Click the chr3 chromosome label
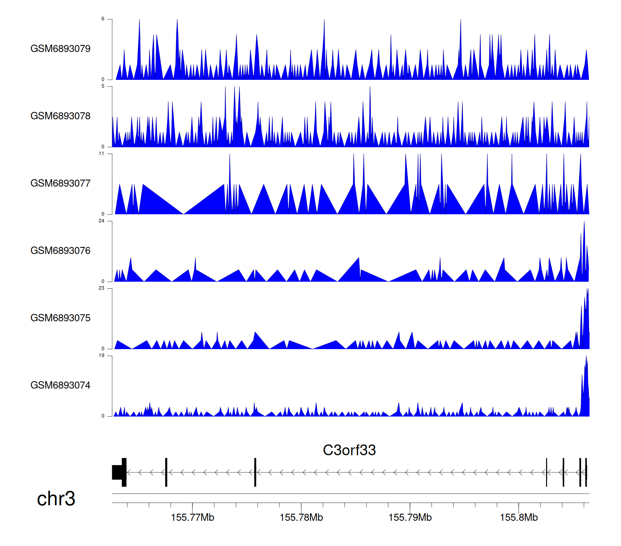 tap(56, 499)
